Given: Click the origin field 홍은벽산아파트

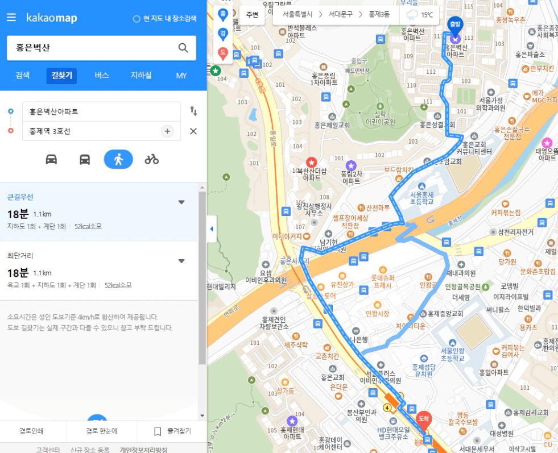Looking at the screenshot, I should click(x=101, y=111).
